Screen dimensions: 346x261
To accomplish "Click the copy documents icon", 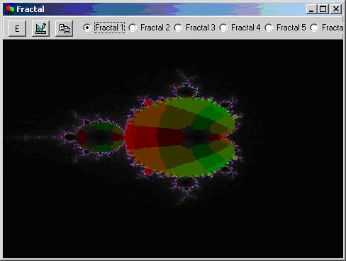I will (64, 28).
